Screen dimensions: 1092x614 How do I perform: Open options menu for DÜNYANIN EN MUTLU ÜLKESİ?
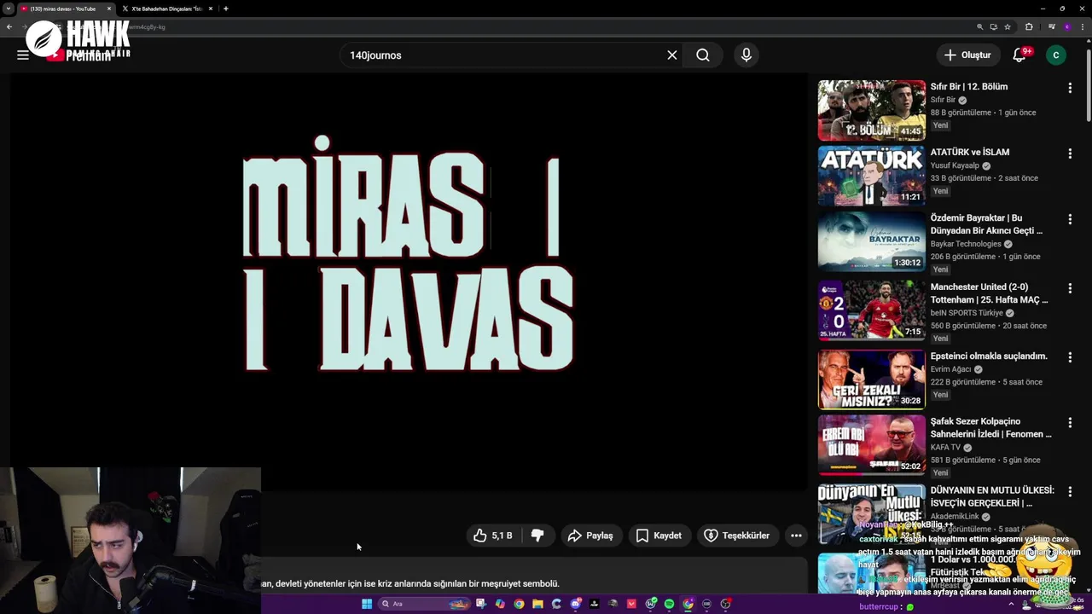pyautogui.click(x=1070, y=492)
